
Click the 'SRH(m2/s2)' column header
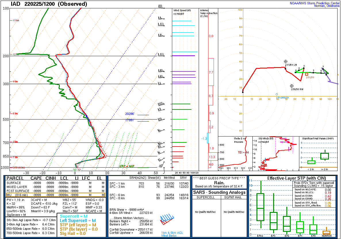(138, 178)
